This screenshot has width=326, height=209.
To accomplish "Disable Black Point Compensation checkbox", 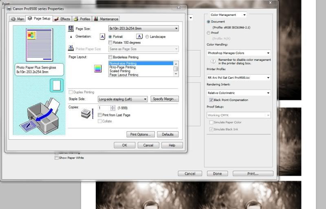I will 211,100.
